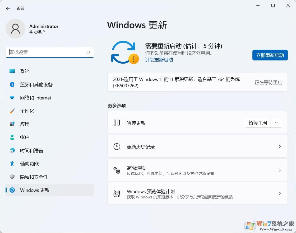The height and width of the screenshot is (233, 296).
Task: Click the brush icon next to 个性化
Action: coord(12,111)
